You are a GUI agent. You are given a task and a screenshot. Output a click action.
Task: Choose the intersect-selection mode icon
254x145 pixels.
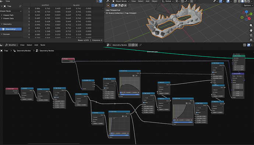[x=125, y=6]
